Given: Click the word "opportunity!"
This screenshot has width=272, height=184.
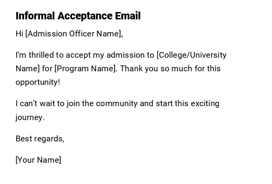Looking at the screenshot, I should pos(38,82).
